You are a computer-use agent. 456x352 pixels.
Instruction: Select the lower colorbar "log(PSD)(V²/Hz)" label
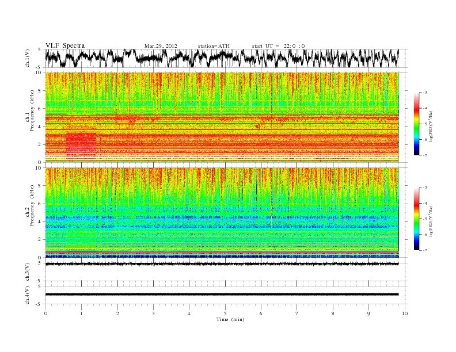[432, 221]
